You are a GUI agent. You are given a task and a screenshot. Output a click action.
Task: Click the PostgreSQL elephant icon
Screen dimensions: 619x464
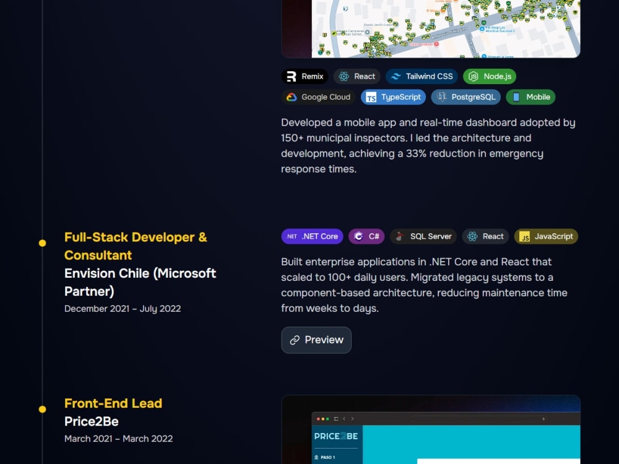tap(441, 97)
